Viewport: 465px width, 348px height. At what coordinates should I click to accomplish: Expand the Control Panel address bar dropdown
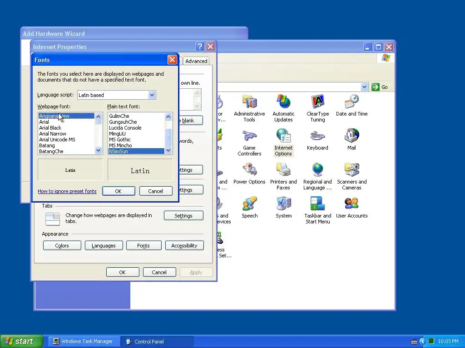coord(364,87)
